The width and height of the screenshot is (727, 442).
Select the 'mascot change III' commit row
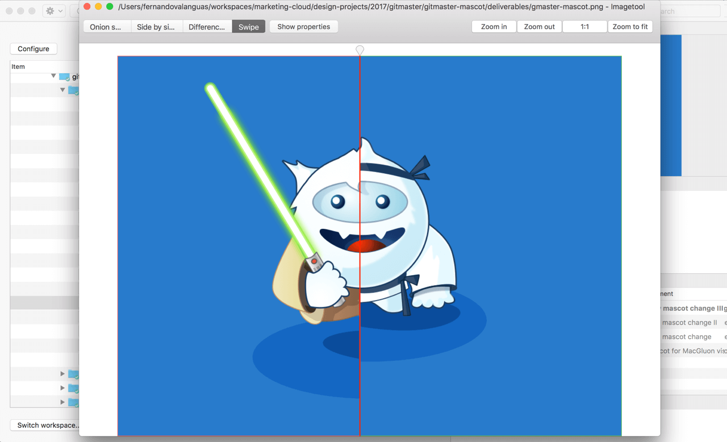pyautogui.click(x=693, y=308)
